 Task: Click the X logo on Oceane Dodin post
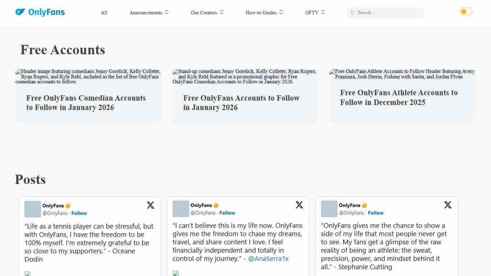[x=150, y=205]
